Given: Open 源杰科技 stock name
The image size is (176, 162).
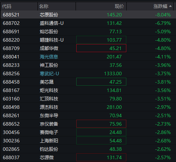Looking at the screenshot, I should 49,107.
